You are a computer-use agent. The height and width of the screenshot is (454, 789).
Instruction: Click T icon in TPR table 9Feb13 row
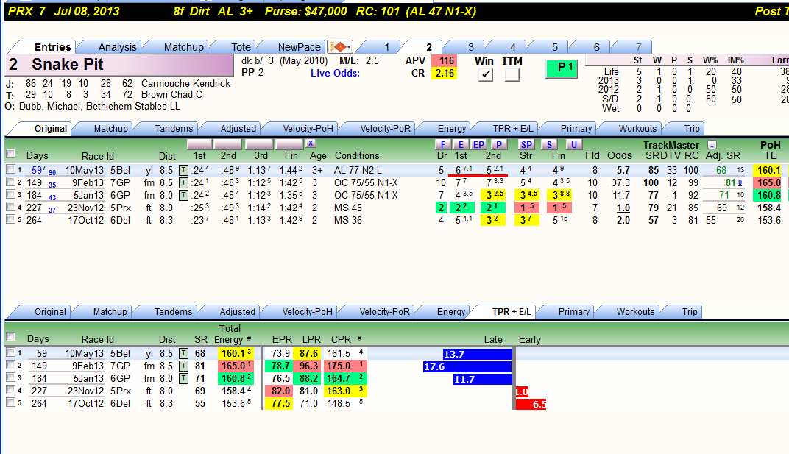[x=184, y=366]
